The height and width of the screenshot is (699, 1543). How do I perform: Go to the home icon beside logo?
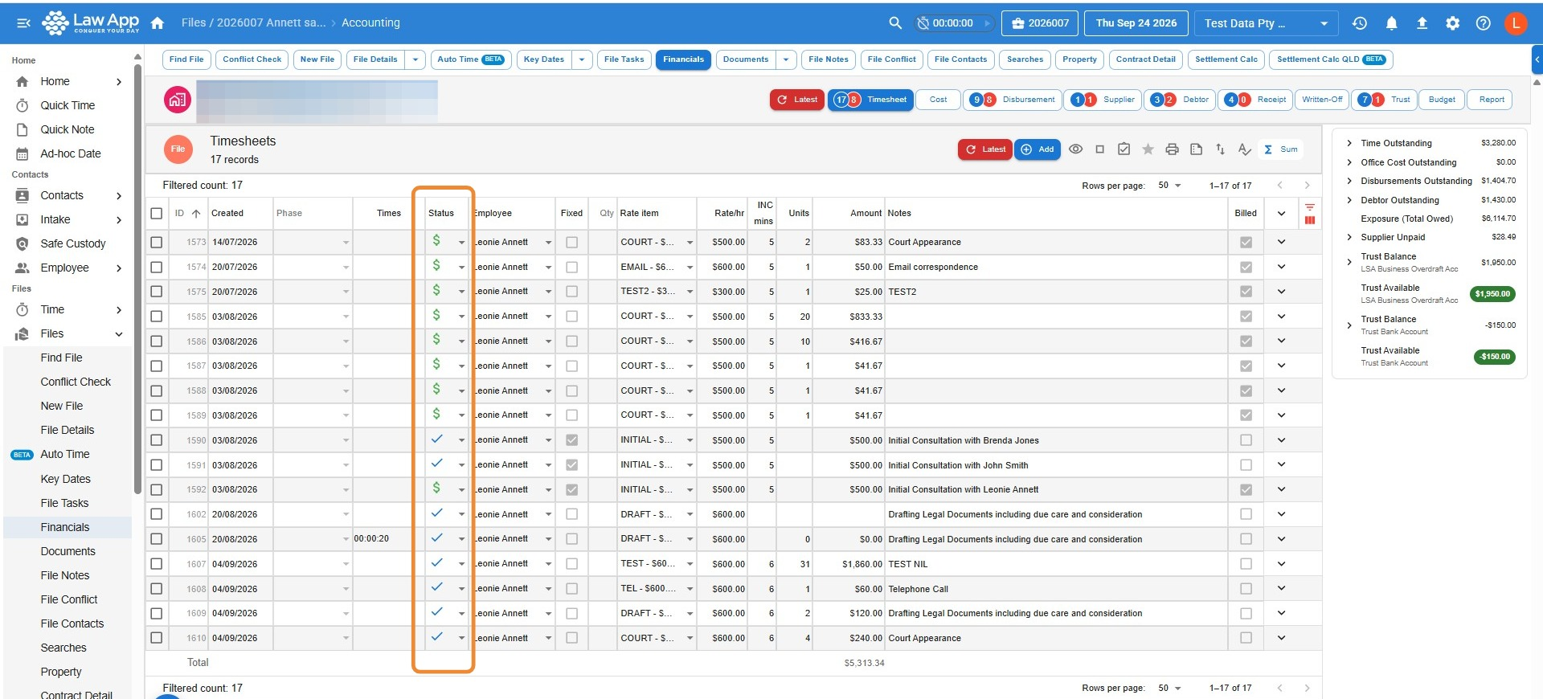[x=158, y=23]
